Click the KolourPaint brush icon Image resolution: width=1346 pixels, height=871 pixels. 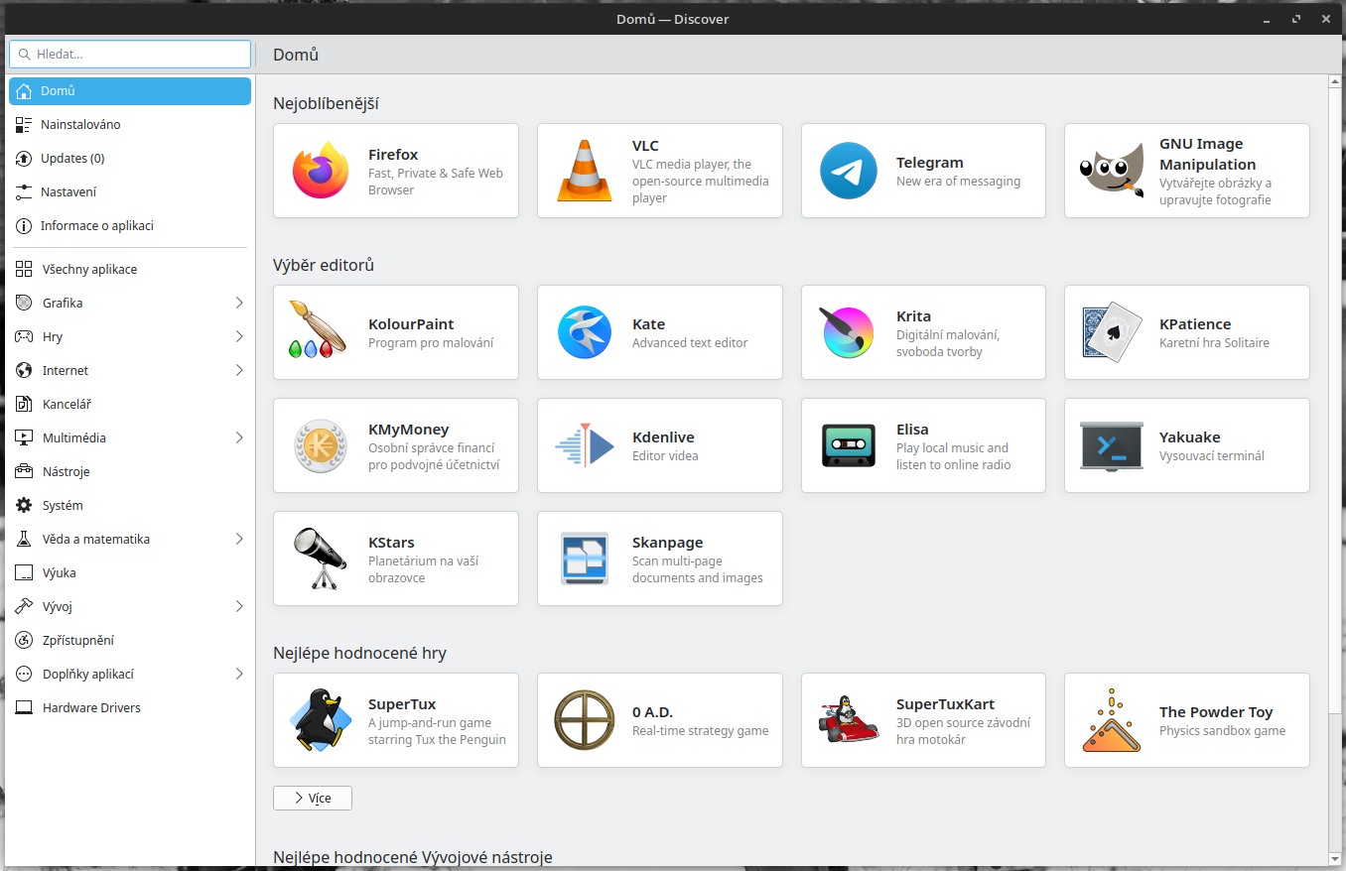pos(318,329)
